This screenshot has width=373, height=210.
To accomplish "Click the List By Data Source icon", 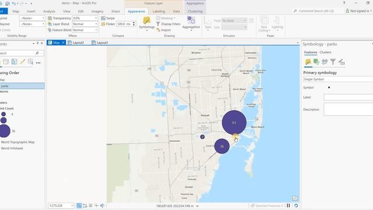I will 6,62.
